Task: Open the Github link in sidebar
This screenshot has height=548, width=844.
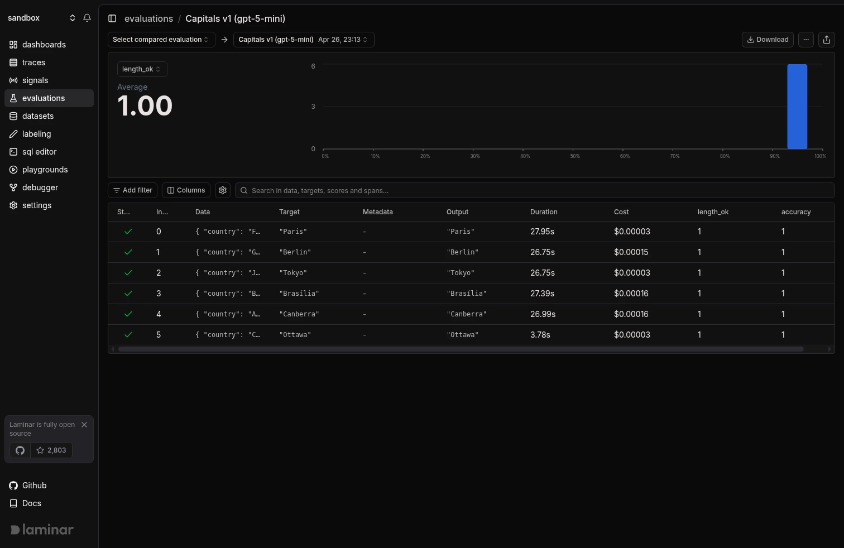Action: tap(49, 485)
